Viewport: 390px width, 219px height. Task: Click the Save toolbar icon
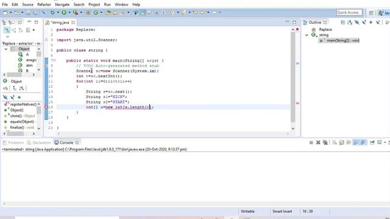[x=28, y=12]
